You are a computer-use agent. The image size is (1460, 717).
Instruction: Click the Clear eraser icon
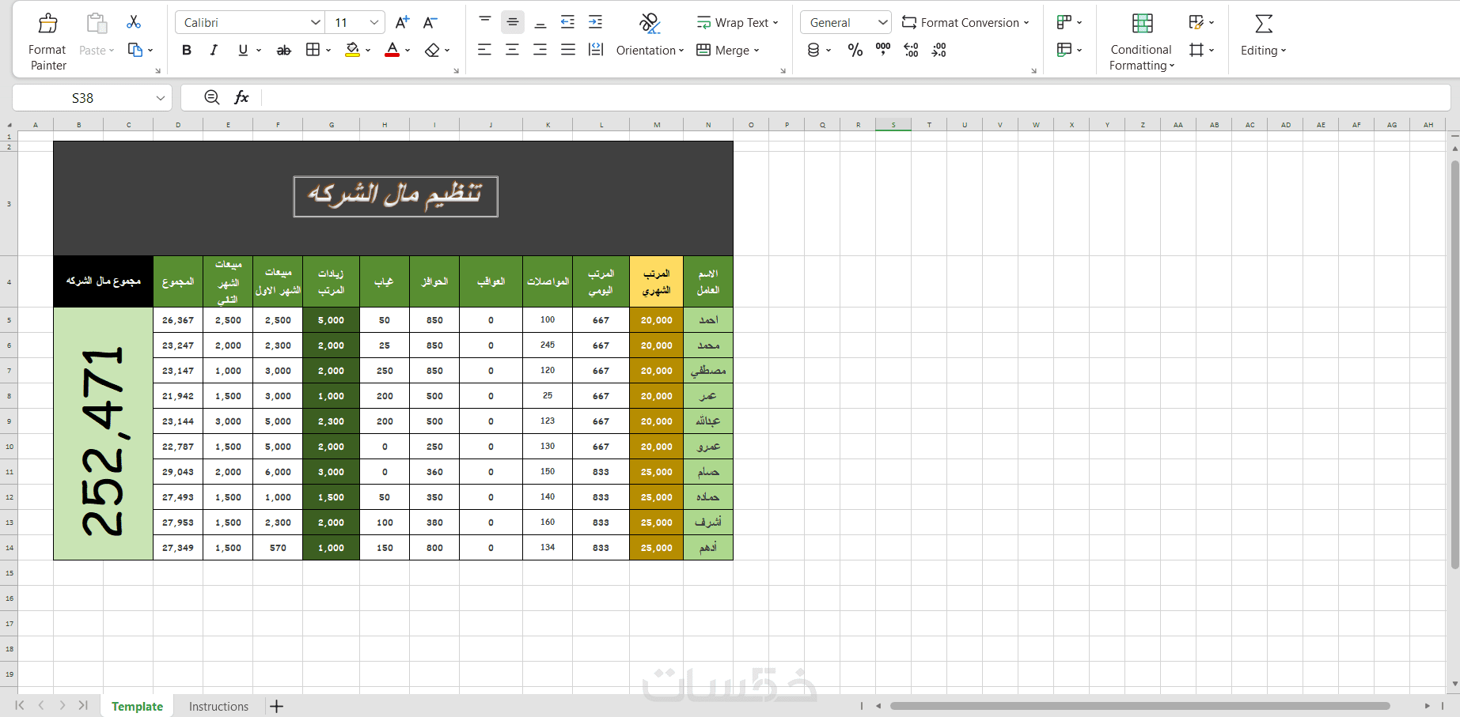tap(432, 50)
